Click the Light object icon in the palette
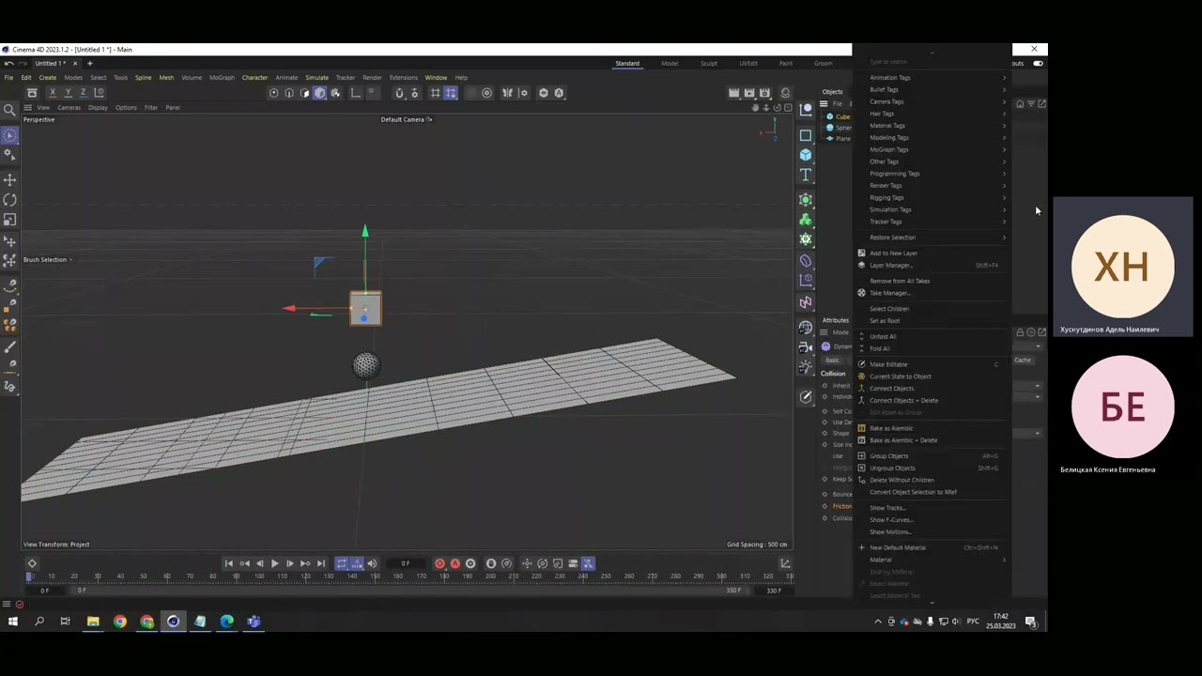 coord(806,366)
